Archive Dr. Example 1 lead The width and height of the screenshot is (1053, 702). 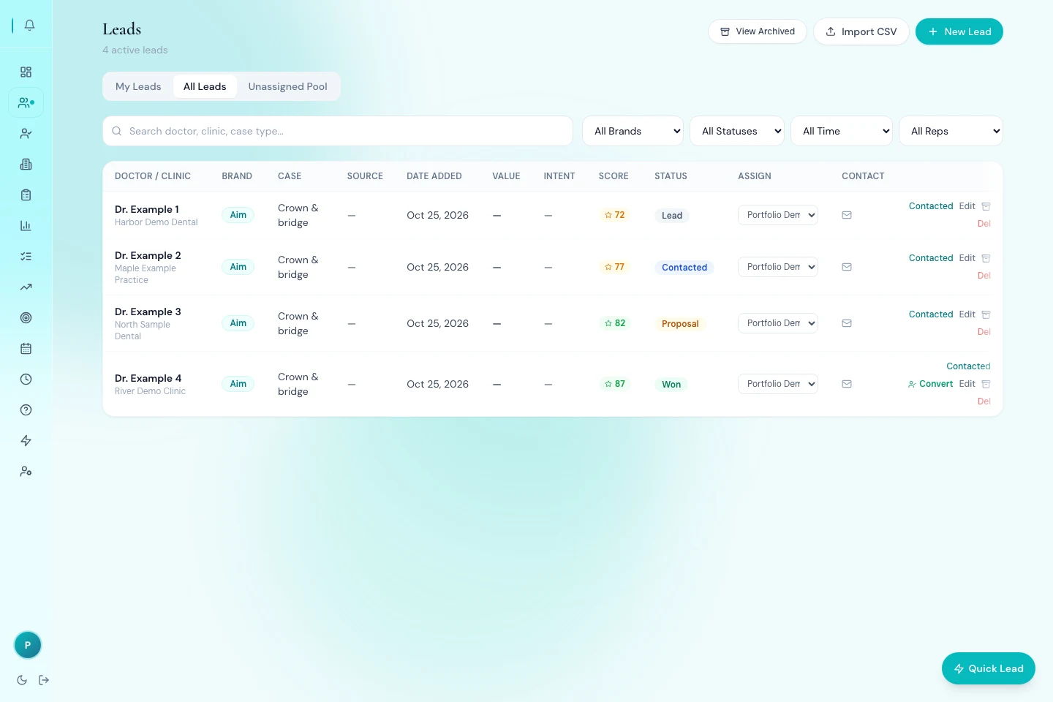tap(986, 206)
